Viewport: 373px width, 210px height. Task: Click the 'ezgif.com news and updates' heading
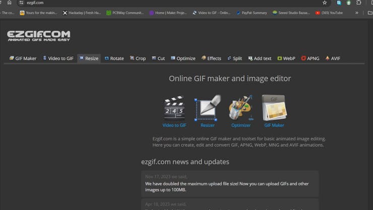[185, 162]
